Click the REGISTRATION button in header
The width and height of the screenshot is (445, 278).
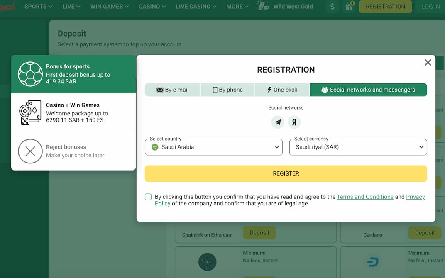(385, 7)
